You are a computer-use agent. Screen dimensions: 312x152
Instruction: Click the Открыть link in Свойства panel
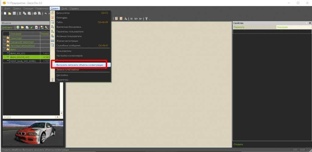[x=238, y=144]
